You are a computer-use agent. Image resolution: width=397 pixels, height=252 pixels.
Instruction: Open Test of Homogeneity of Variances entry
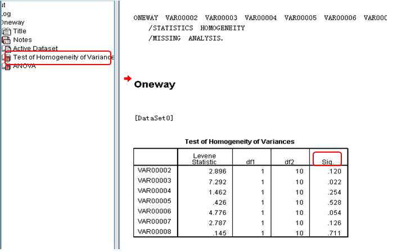[x=62, y=57]
